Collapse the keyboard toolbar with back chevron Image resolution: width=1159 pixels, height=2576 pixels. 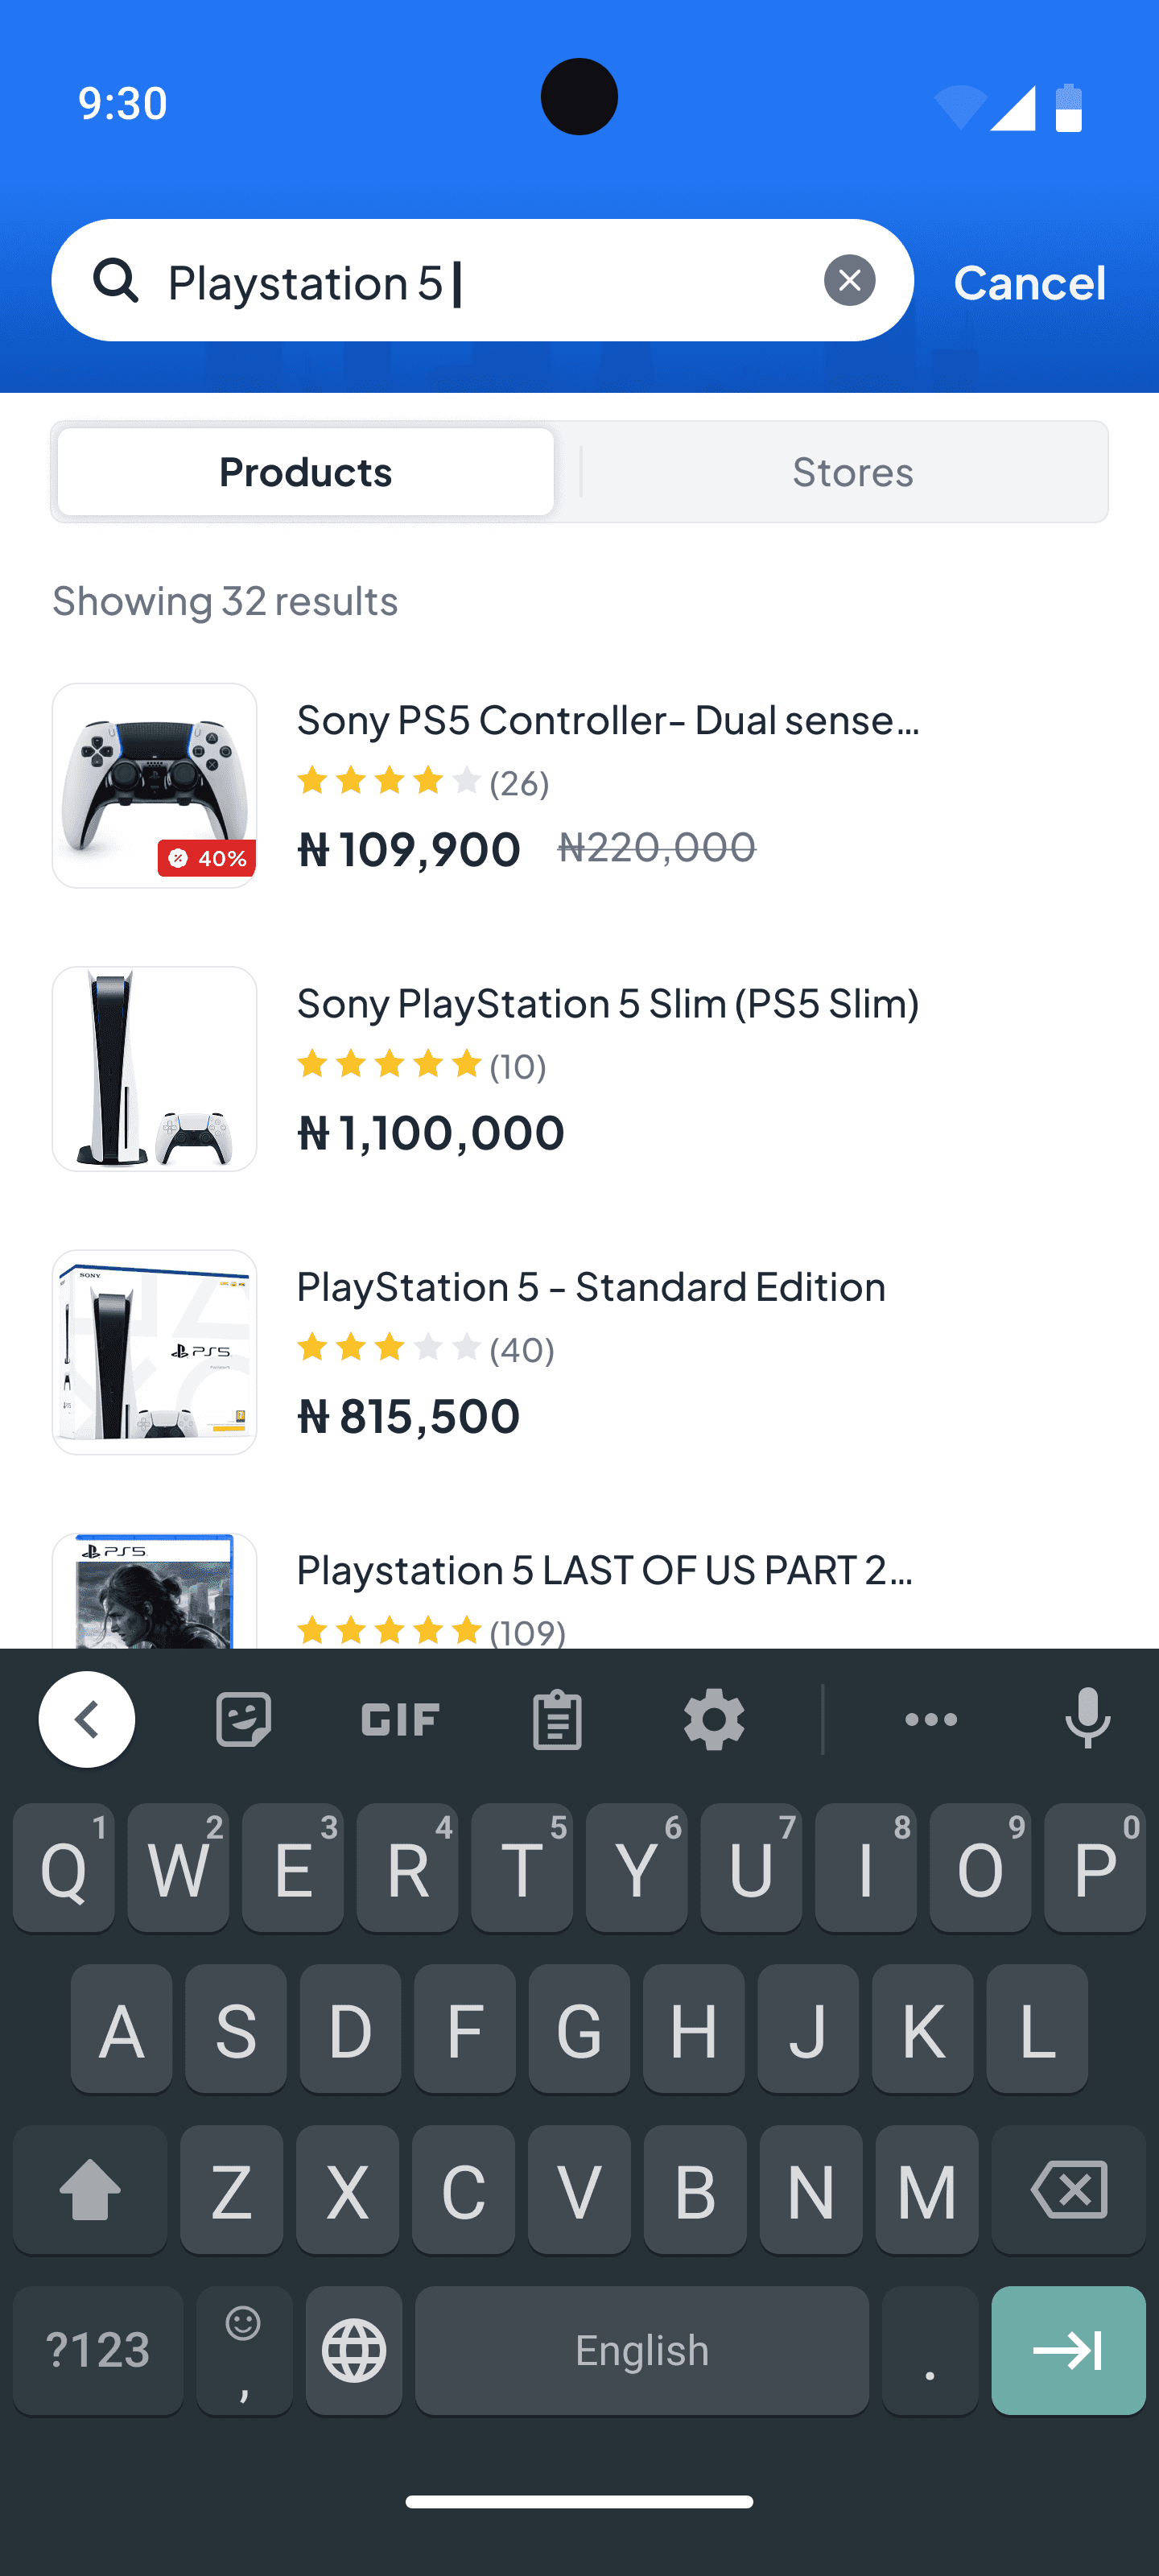point(87,1719)
